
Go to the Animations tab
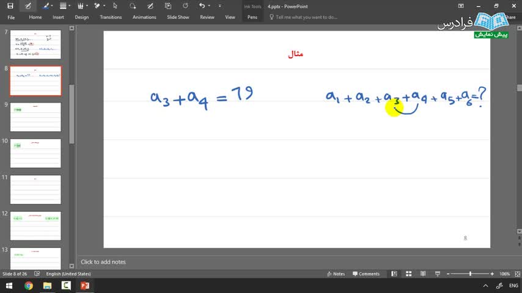pyautogui.click(x=144, y=17)
